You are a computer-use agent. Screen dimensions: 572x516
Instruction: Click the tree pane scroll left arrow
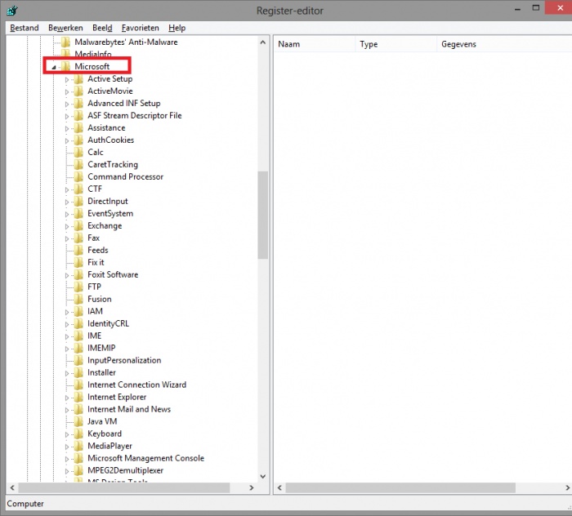coord(12,487)
